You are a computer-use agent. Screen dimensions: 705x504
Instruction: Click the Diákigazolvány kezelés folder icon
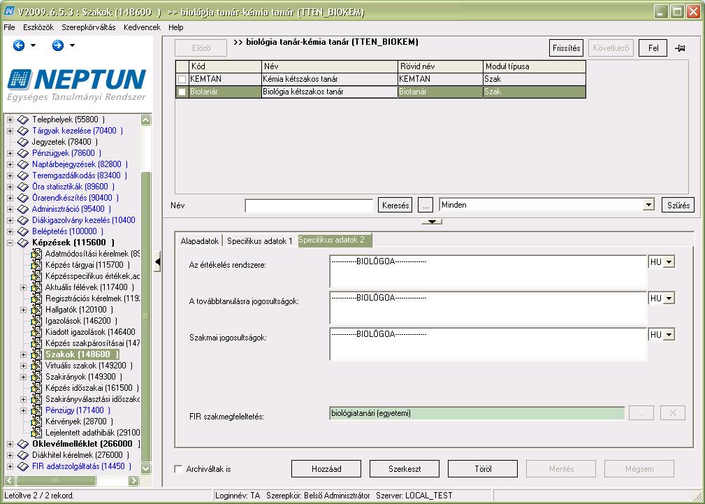click(x=23, y=220)
